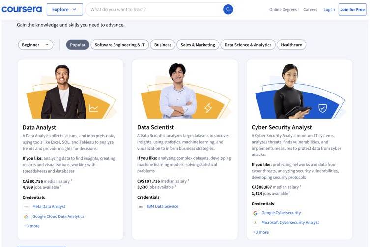Click the blue search magnifier button
Viewport: 370px width, 247px height.
(228, 9)
